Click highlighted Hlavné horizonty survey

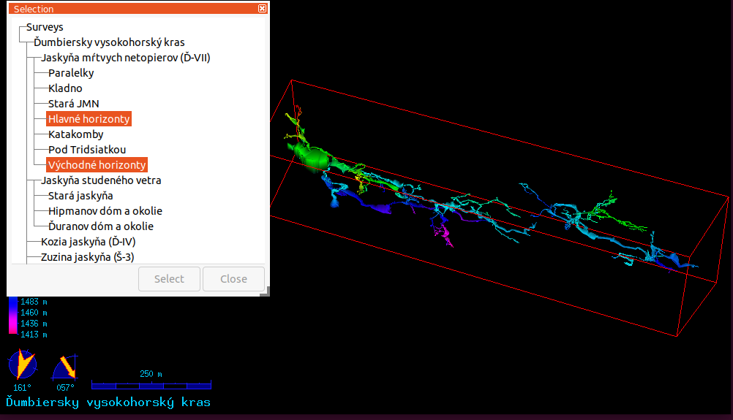click(x=89, y=119)
